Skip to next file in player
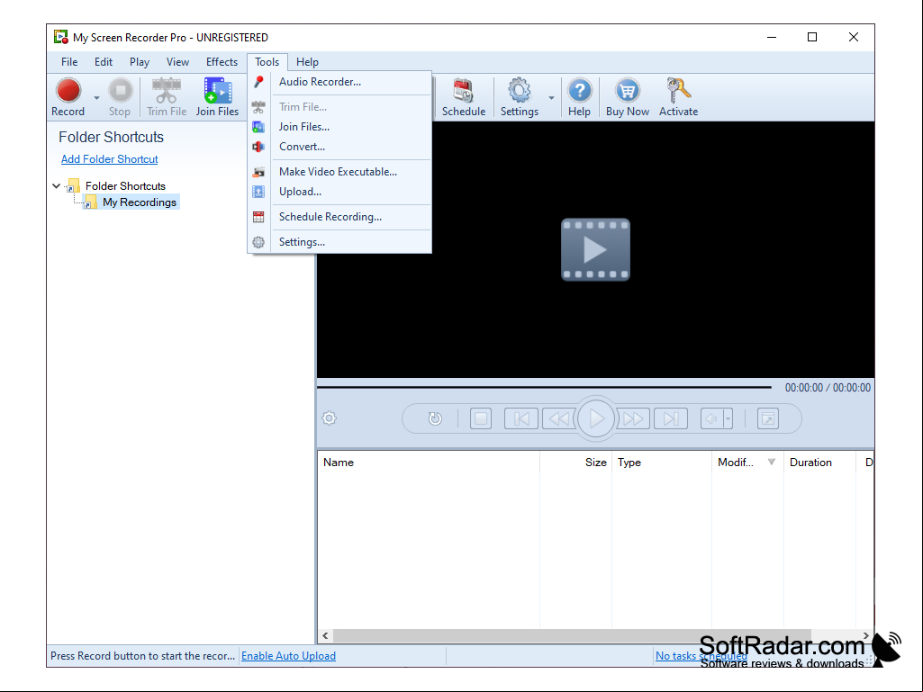Screen dimensions: 923x692 671,418
